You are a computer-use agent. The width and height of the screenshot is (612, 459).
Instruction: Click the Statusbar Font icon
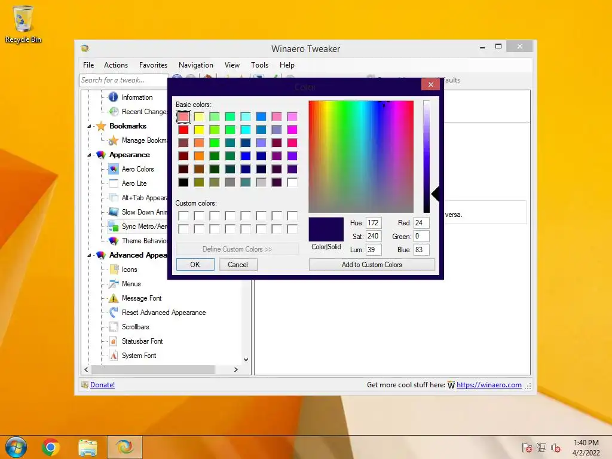tap(114, 341)
